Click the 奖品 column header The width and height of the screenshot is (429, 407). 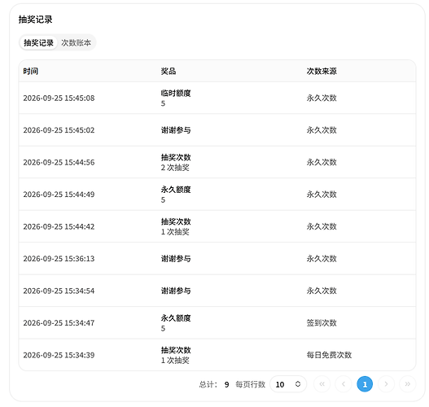[169, 71]
